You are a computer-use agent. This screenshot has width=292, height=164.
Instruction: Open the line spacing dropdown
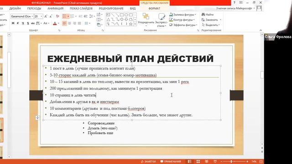click(92, 16)
